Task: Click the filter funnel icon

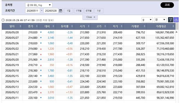Action: point(171,20)
